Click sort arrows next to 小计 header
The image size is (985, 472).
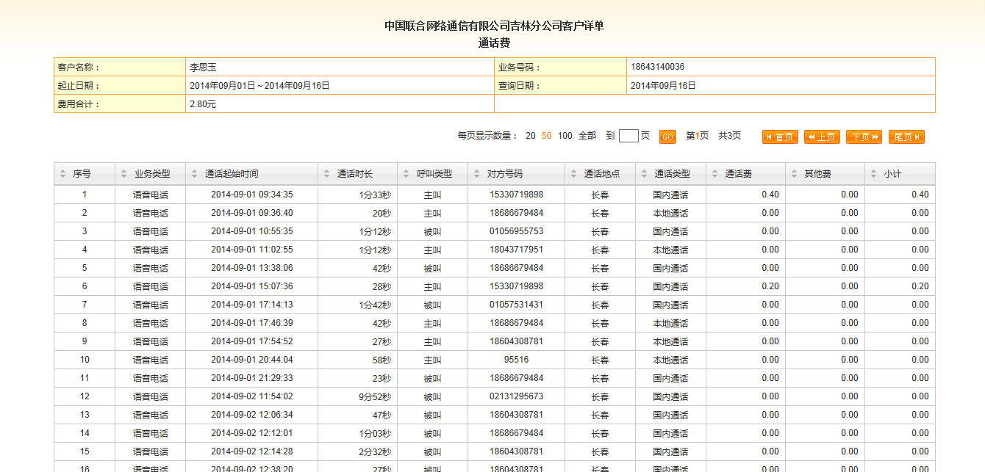(x=873, y=174)
